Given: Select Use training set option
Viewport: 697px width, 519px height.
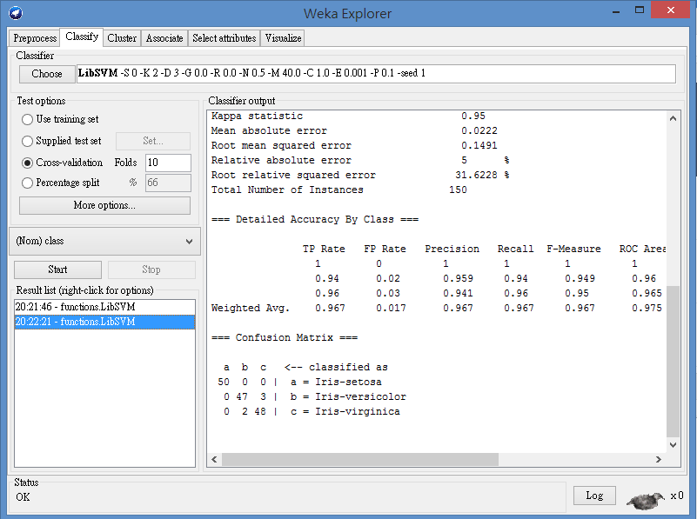Looking at the screenshot, I should pos(60,119).
